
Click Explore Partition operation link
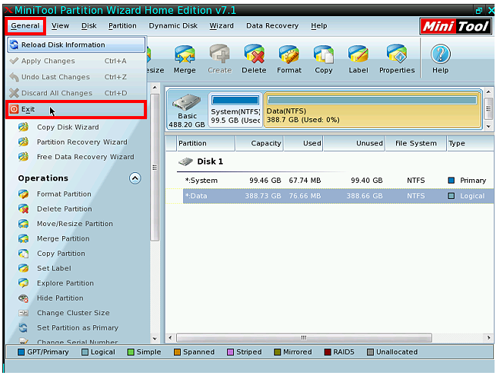pos(65,283)
